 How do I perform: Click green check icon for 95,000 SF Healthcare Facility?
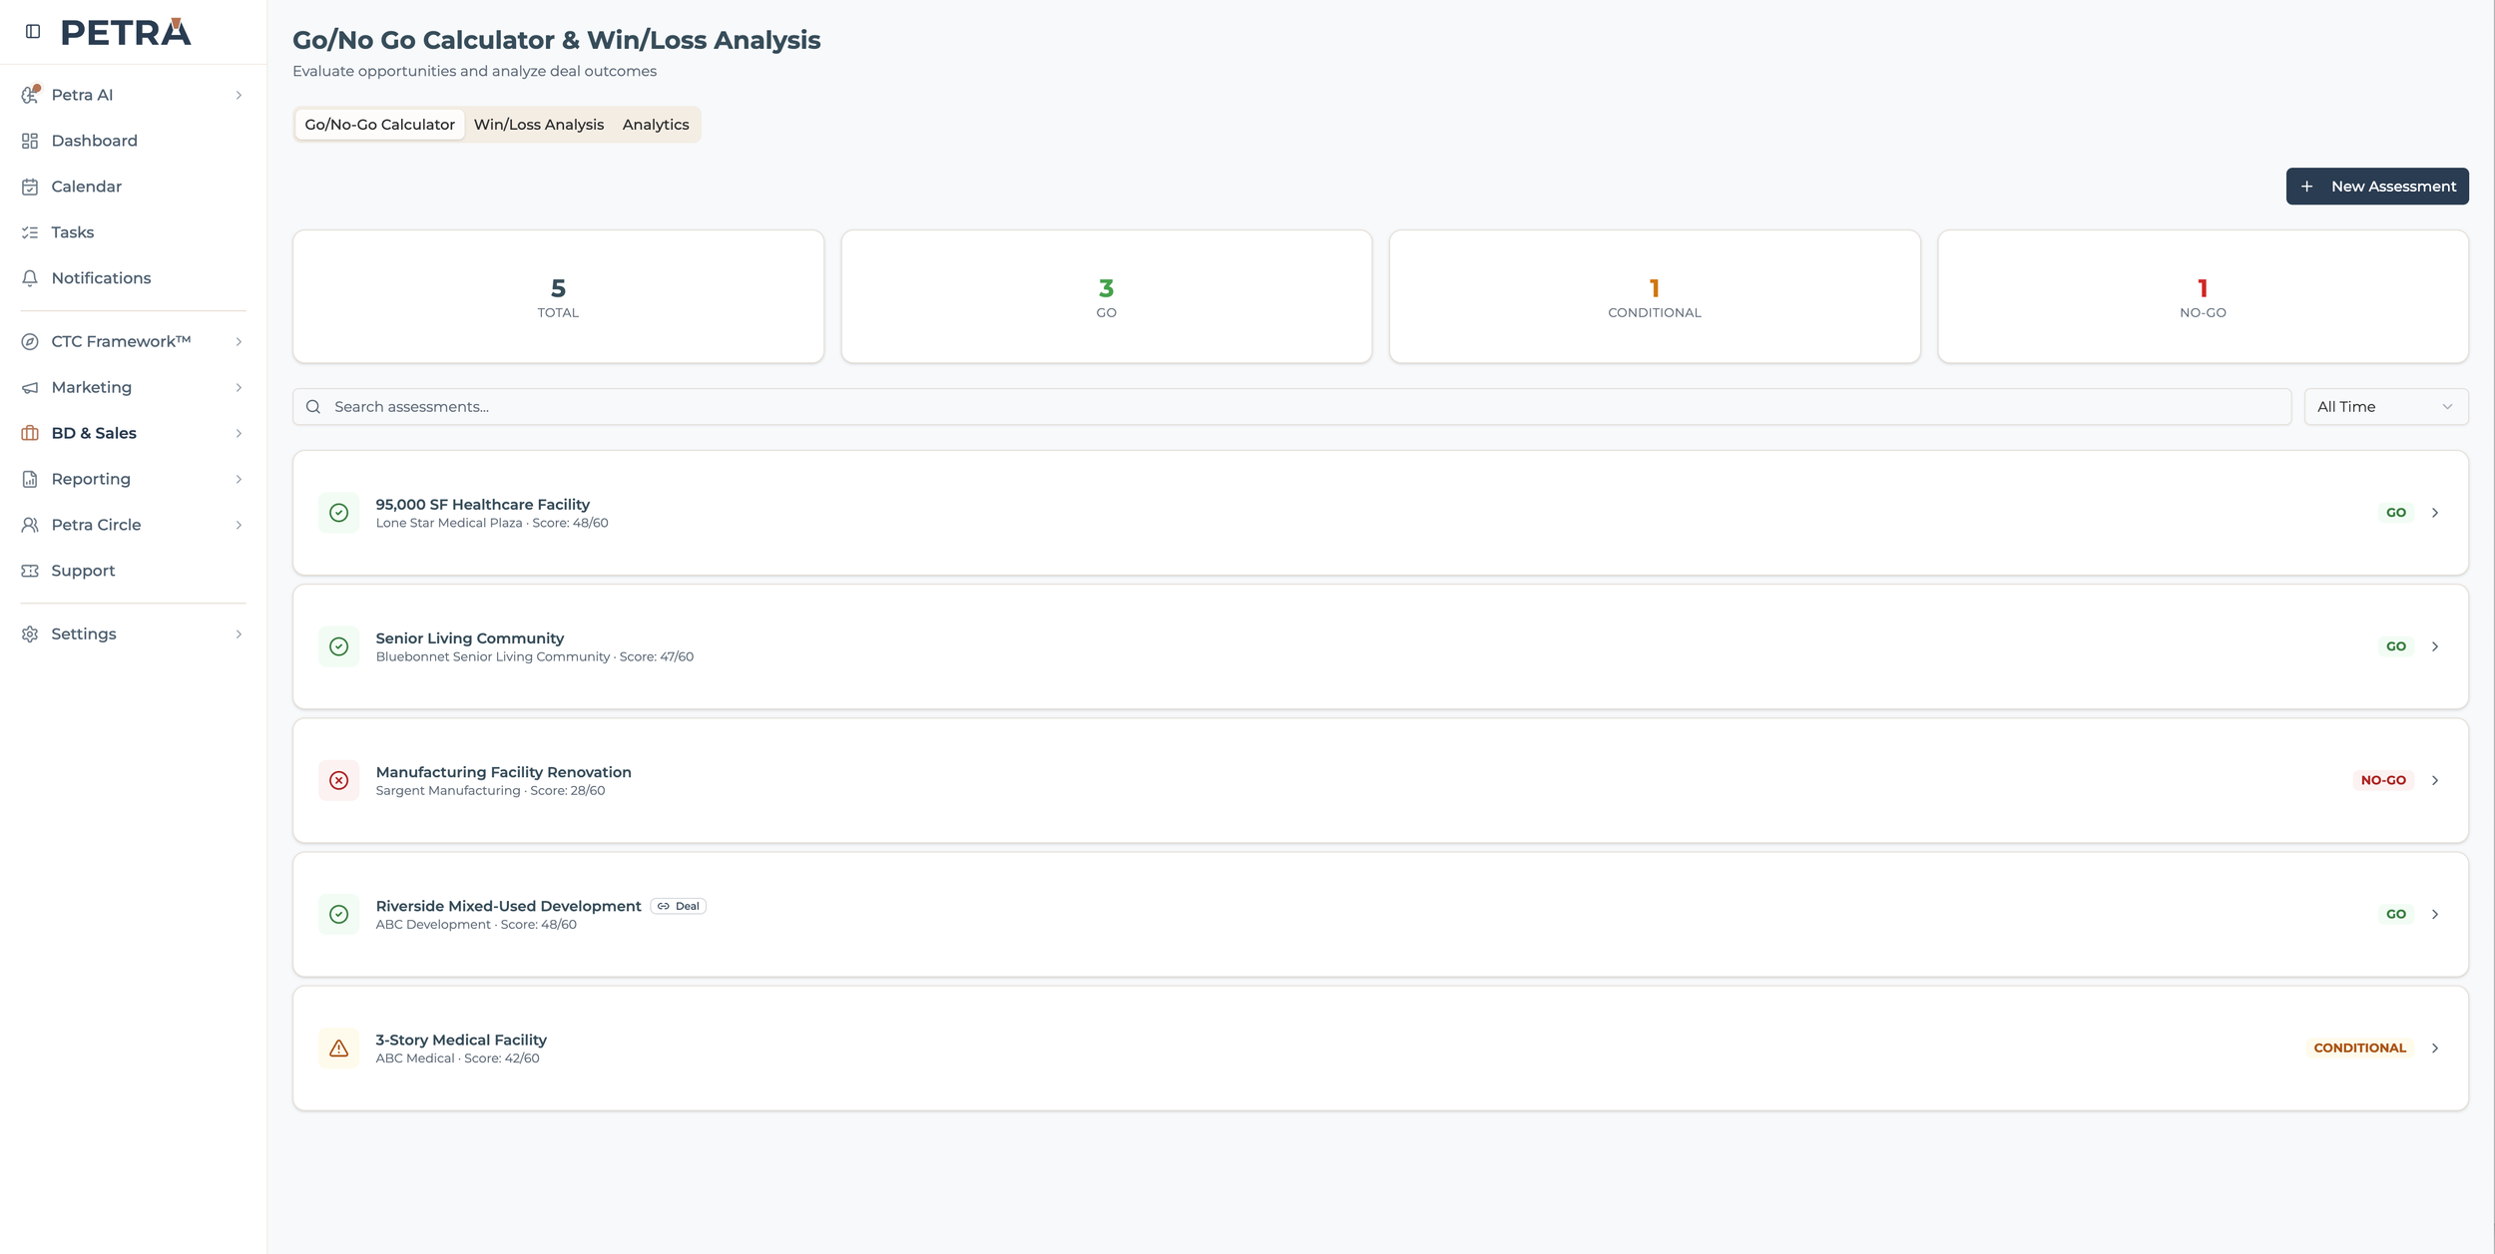[339, 513]
